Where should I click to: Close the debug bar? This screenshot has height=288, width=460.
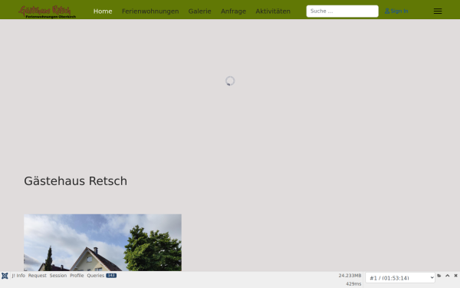click(455, 276)
